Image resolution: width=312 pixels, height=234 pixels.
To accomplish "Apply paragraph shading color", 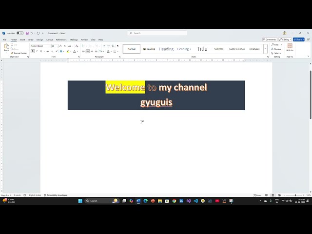I will click(108, 51).
